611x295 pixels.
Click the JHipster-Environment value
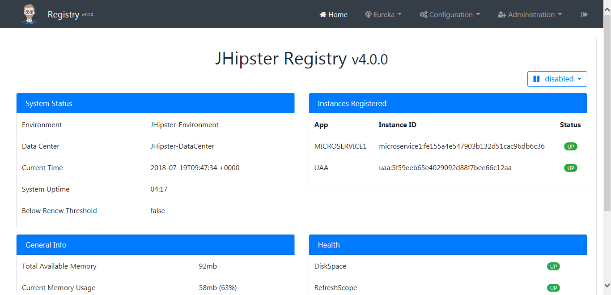(185, 125)
